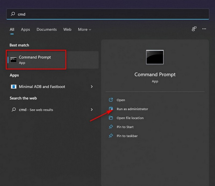Open the search feedback/accounts icon
215x186 pixels.
point(194,29)
